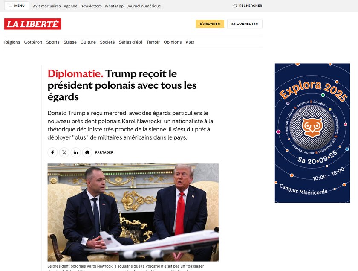Click the Se connecter button
358x271 pixels.
pyautogui.click(x=245, y=24)
